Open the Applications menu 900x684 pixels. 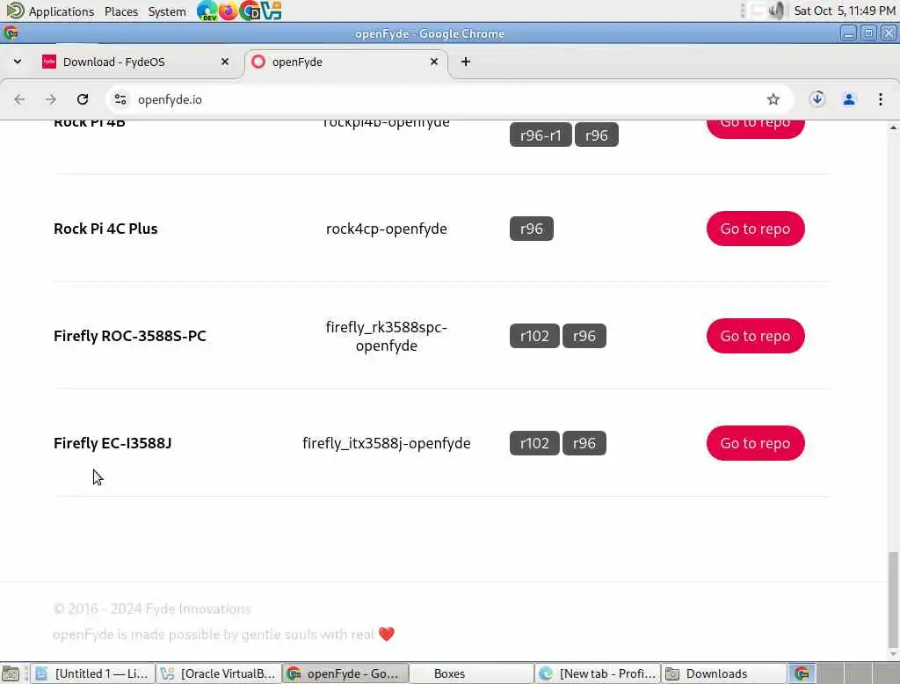coord(61,11)
